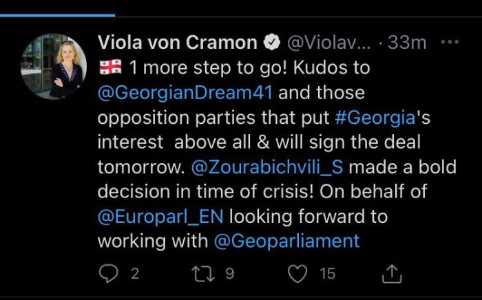This screenshot has width=482, height=300.
Task: Open Viola von Cramon's profile picture
Action: [x=52, y=67]
